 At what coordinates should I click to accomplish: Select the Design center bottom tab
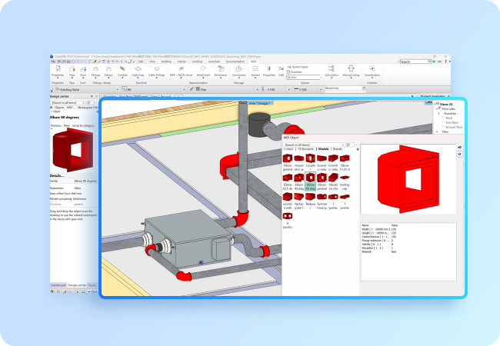click(x=77, y=284)
